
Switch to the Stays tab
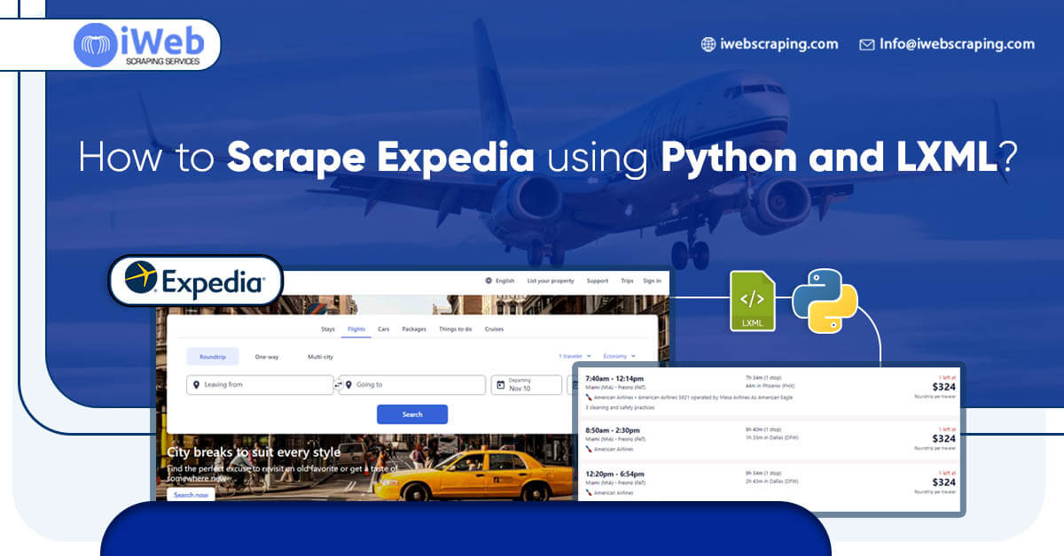tap(328, 329)
